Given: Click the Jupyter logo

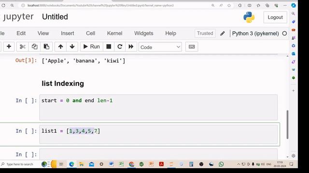Looking at the screenshot, I should click(x=18, y=17).
